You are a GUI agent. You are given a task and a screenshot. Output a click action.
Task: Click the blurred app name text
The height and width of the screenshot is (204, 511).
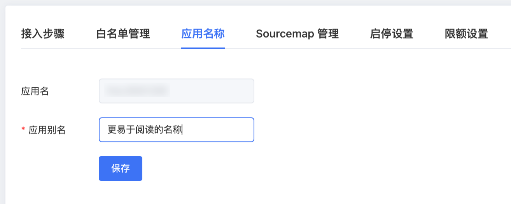pyautogui.click(x=137, y=91)
